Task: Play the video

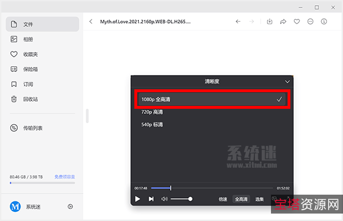Action: [137, 199]
